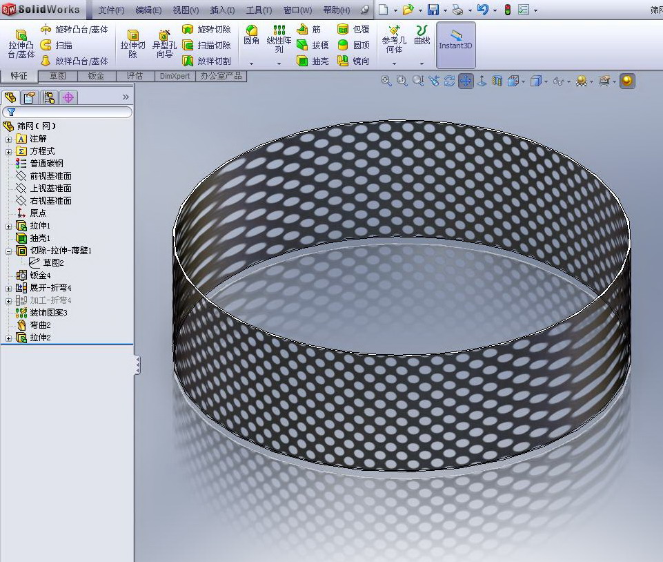The width and height of the screenshot is (663, 562).
Task: Toggle the RealView sphere button
Action: click(x=627, y=81)
